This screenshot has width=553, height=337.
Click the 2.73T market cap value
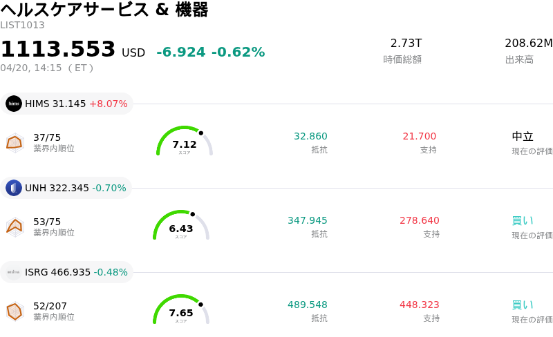pos(406,44)
